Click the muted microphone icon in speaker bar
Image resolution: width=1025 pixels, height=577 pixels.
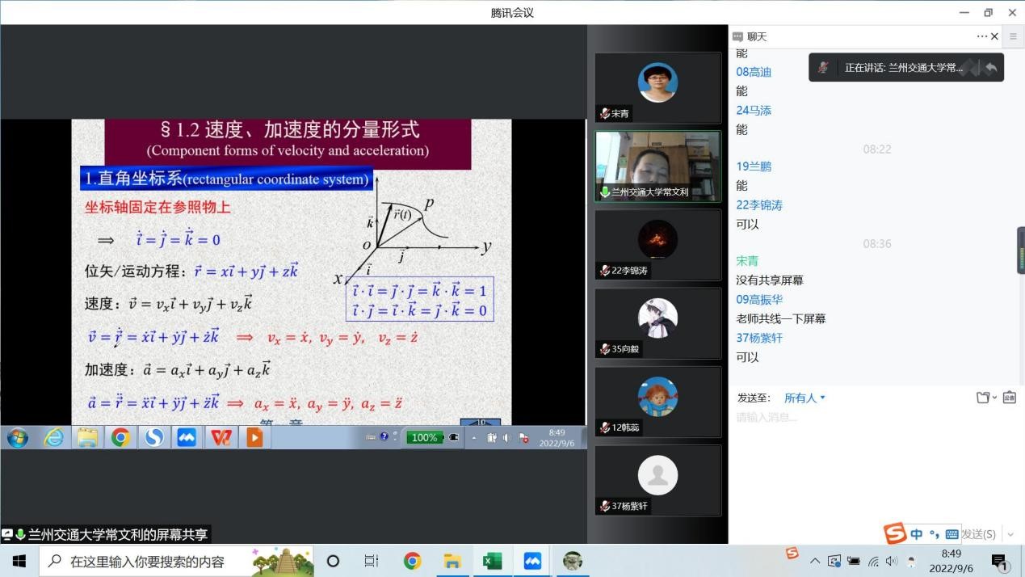(x=823, y=68)
